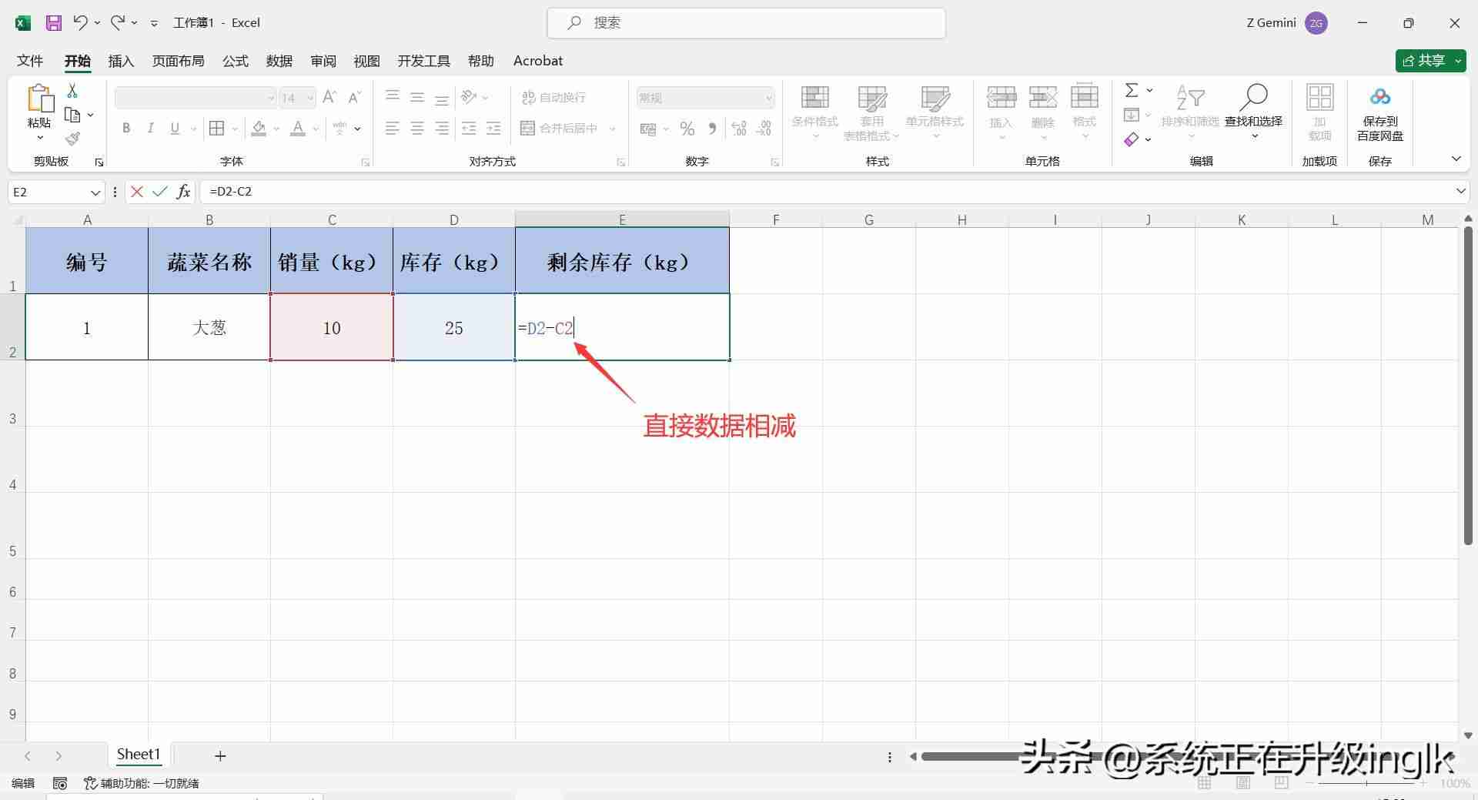Toggle Italic formatting
Viewport: 1478px width, 800px height.
point(150,128)
